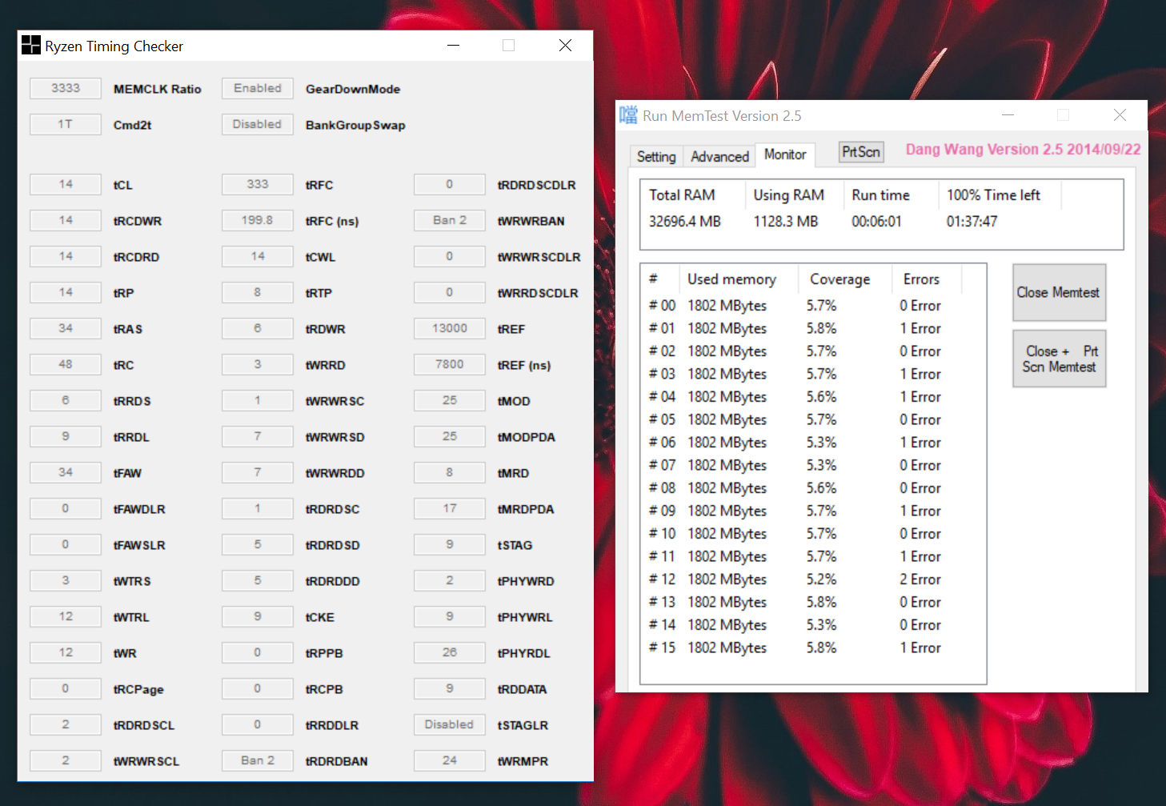This screenshot has height=806, width=1166.
Task: Click the Run time value 00:06:01
Action: click(x=876, y=222)
